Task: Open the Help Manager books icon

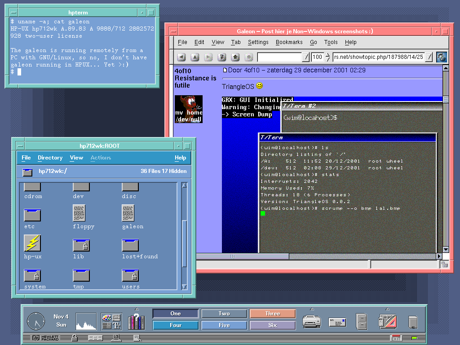Action: [x=137, y=322]
